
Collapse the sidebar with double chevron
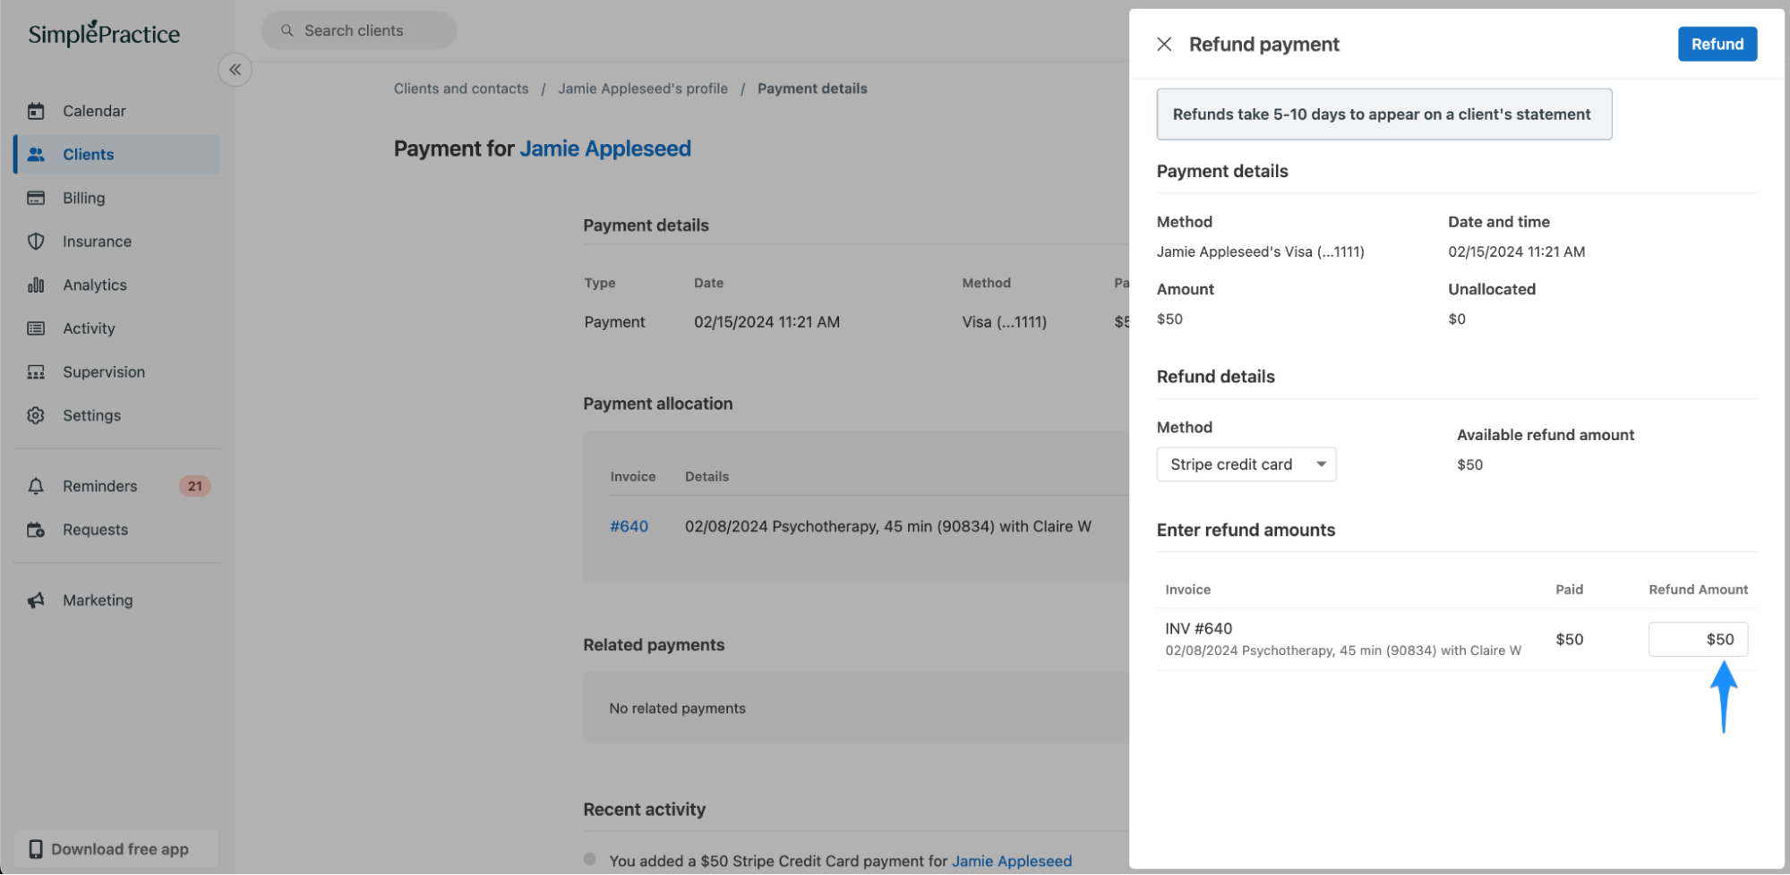[235, 70]
